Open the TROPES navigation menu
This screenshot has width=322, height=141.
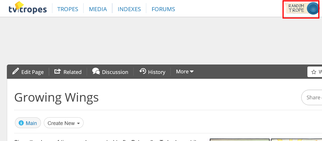[68, 9]
